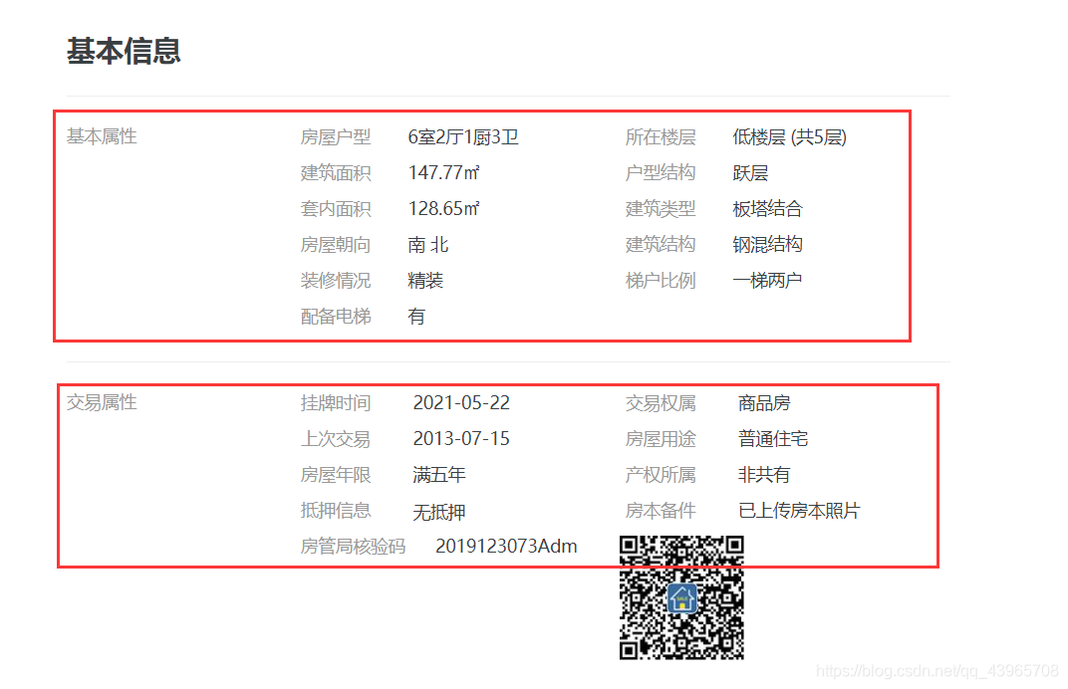Viewport: 1068px width, 689px height.
Task: Select the 有 elevator value
Action: coord(416,316)
